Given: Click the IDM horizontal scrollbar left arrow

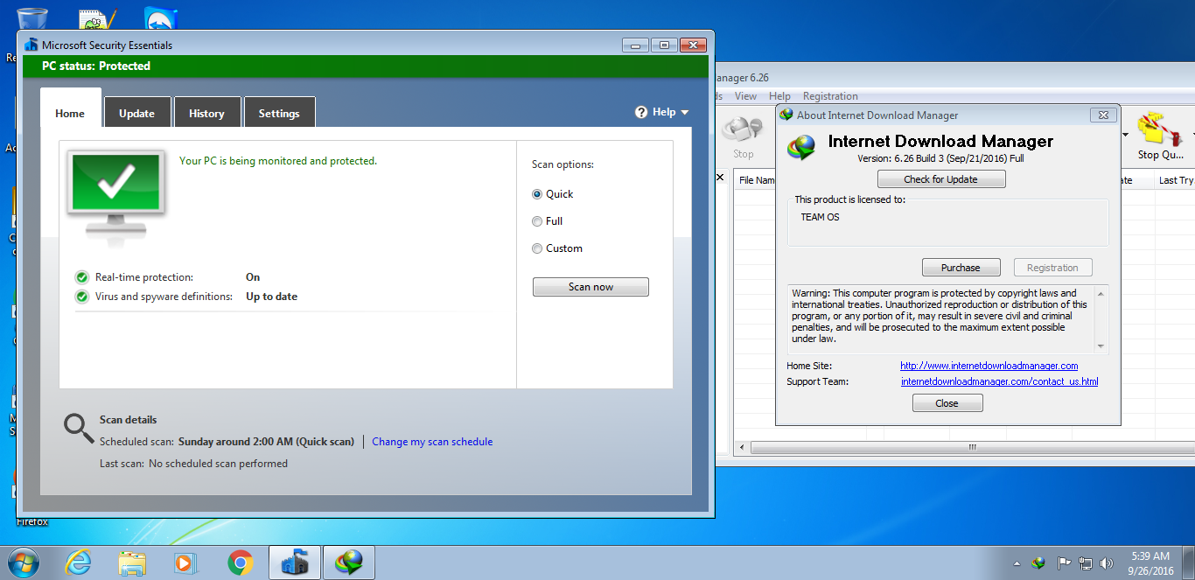Looking at the screenshot, I should [x=742, y=447].
